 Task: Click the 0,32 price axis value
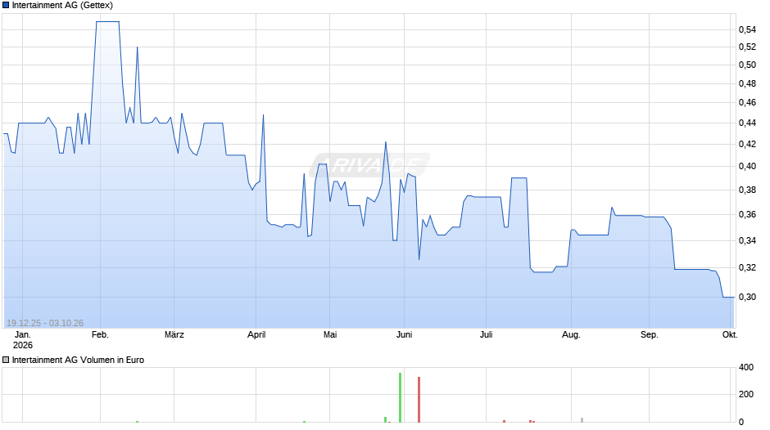747,267
